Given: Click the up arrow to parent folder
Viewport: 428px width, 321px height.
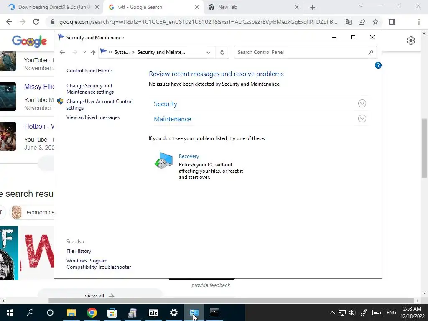Looking at the screenshot, I should pos(93,52).
